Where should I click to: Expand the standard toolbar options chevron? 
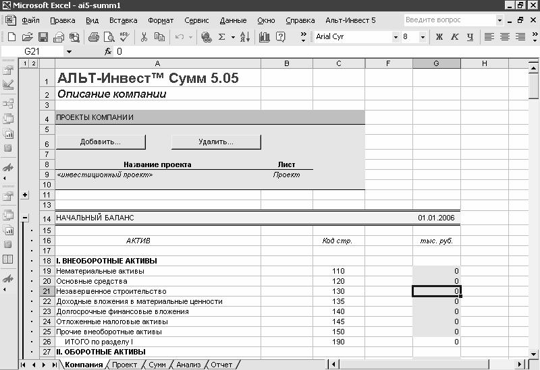[303, 37]
